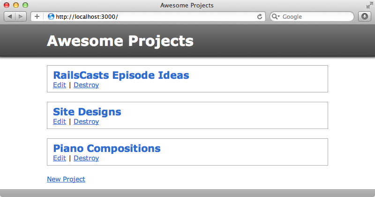
Task: Open the search magnifier dropdown arrow
Action: click(x=276, y=16)
